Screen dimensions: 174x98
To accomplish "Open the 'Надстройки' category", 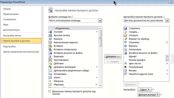I will (10, 47).
